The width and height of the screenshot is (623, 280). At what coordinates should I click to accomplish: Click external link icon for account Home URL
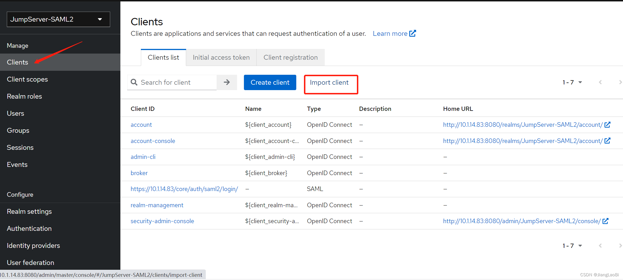coord(608,125)
